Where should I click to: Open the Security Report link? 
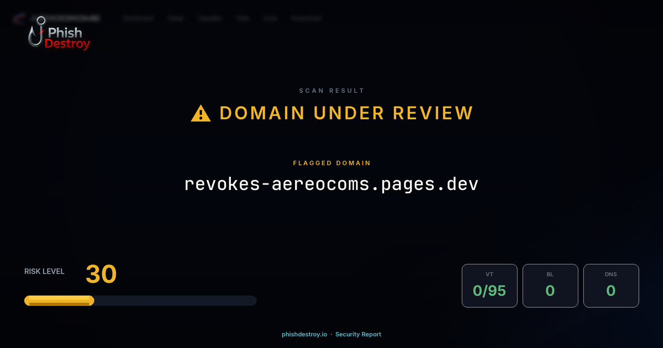358,334
